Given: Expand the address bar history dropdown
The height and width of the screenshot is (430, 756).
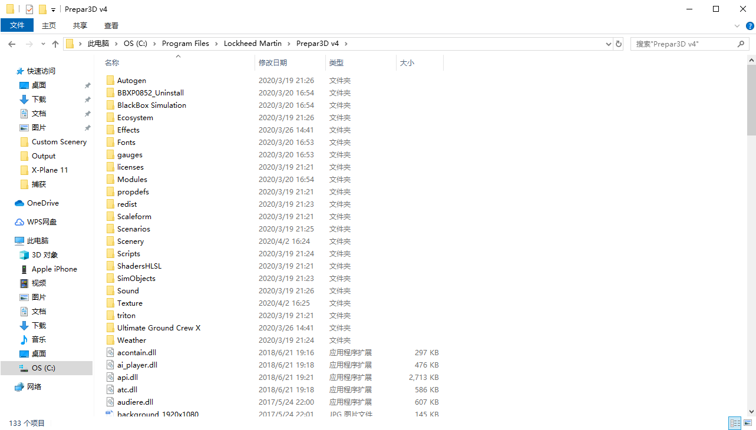Looking at the screenshot, I should coord(609,44).
